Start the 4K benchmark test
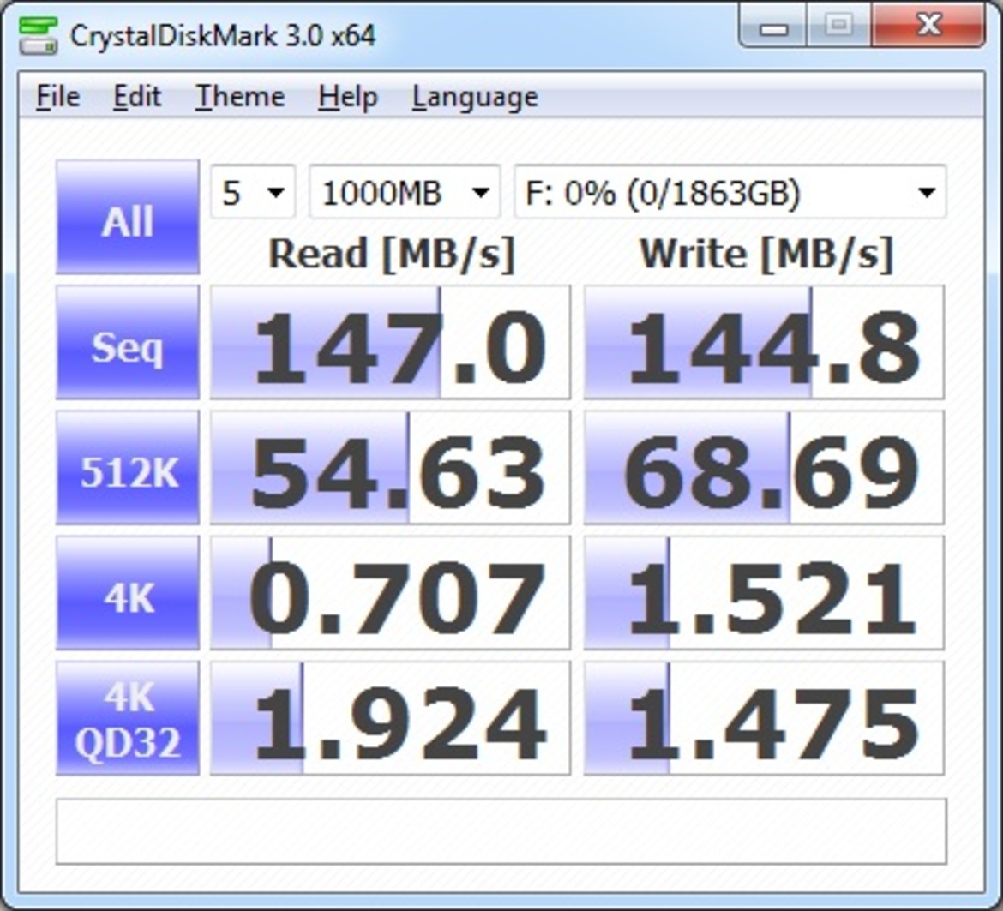Viewport: 1003px width, 911px height. click(x=128, y=593)
